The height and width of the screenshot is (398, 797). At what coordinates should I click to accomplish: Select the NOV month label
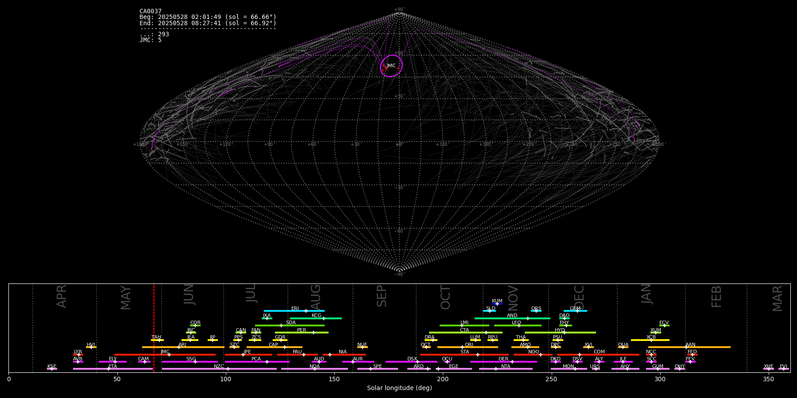(513, 297)
